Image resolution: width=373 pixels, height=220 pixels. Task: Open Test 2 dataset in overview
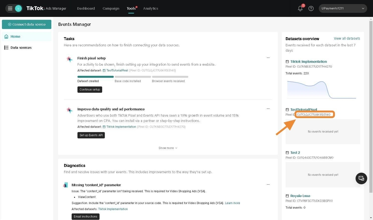(x=295, y=153)
